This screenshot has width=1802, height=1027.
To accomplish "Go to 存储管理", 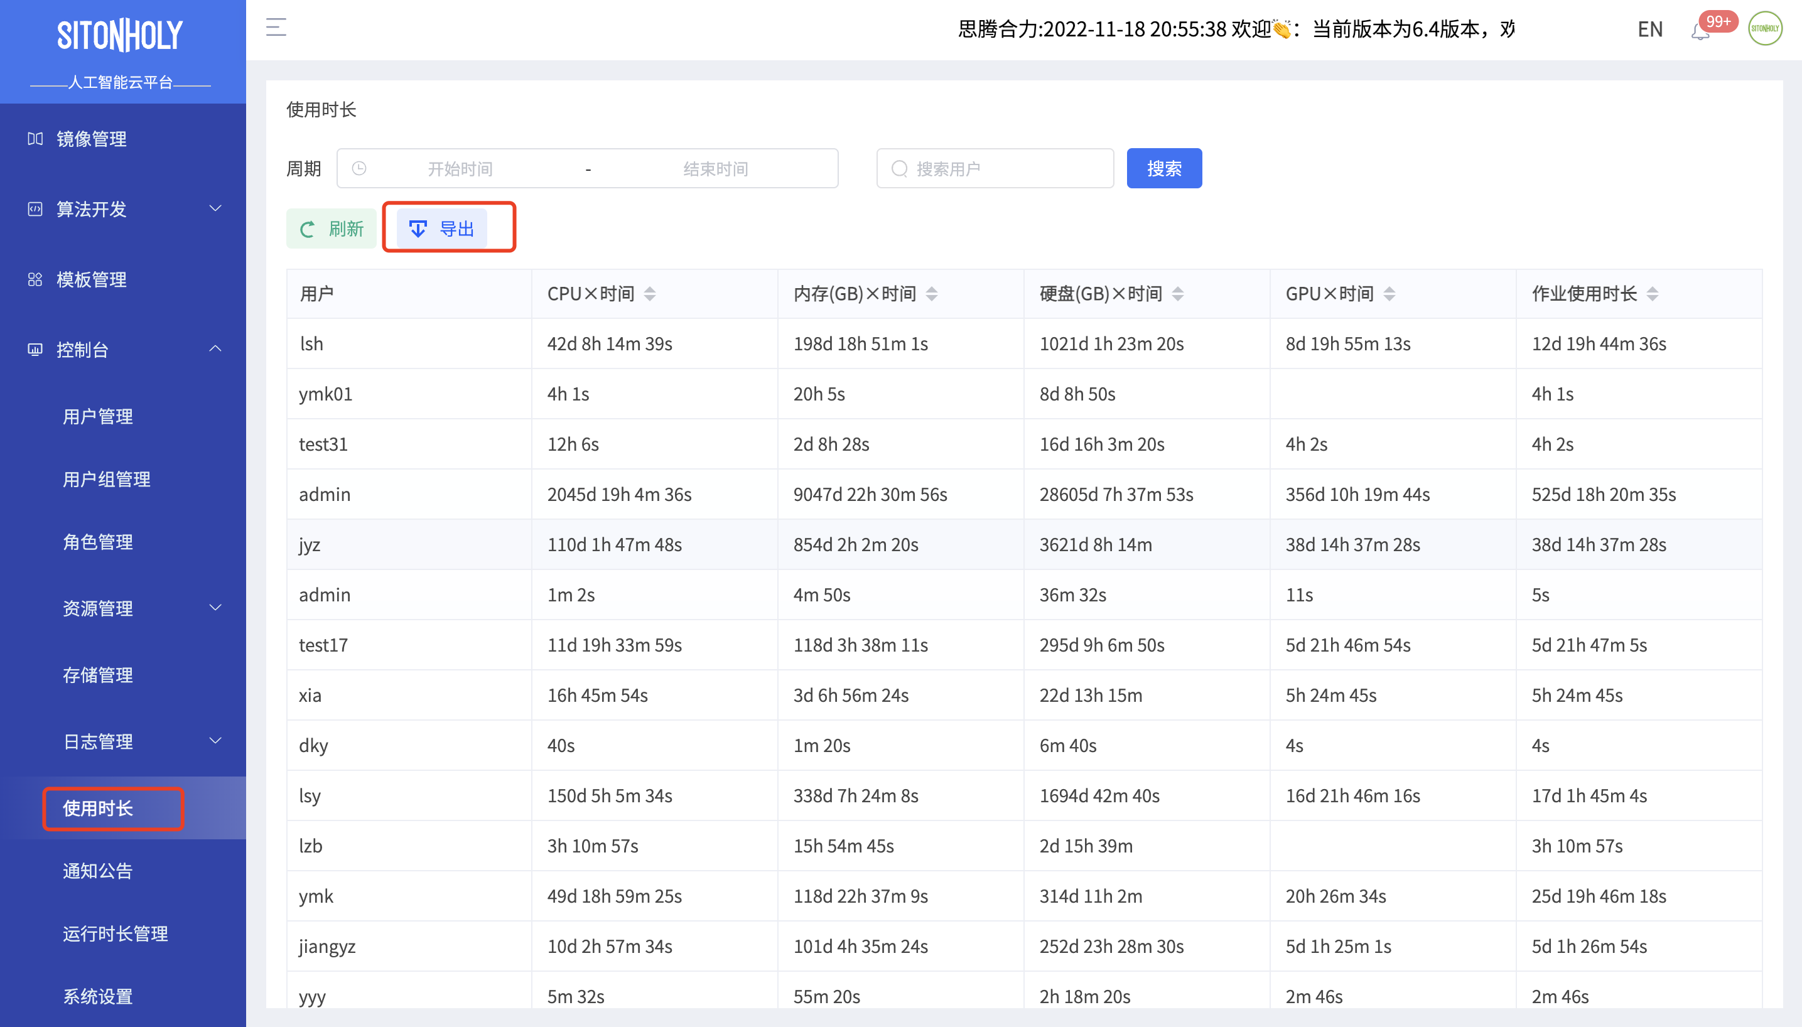I will tap(97, 675).
